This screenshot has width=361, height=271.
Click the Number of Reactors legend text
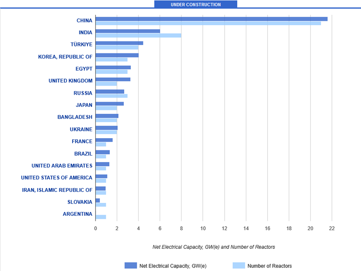270,266
